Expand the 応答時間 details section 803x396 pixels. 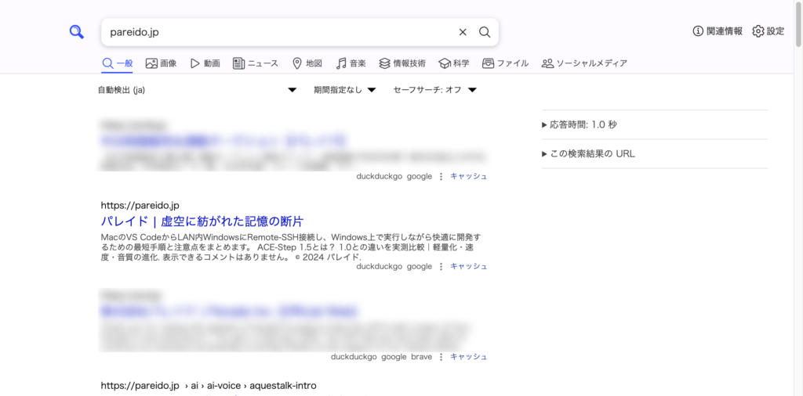tap(584, 124)
